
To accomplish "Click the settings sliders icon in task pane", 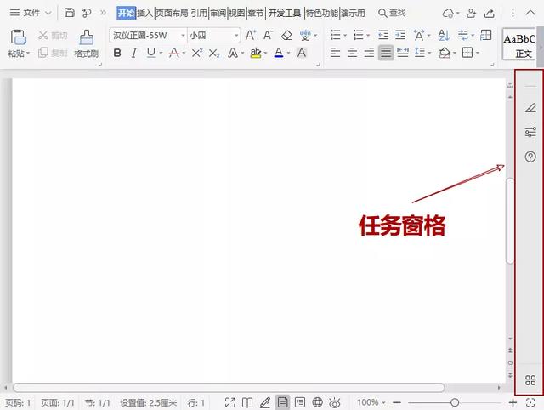I will 530,132.
